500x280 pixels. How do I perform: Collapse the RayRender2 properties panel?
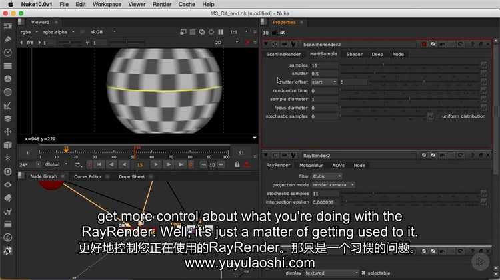pos(266,155)
